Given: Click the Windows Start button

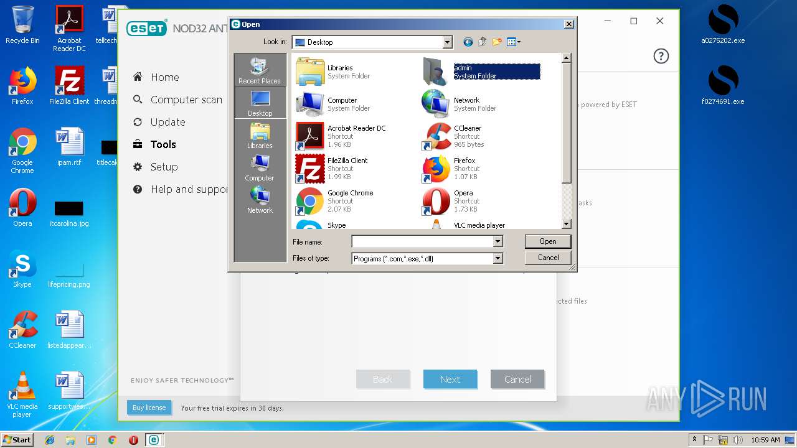Looking at the screenshot, I should point(17,439).
